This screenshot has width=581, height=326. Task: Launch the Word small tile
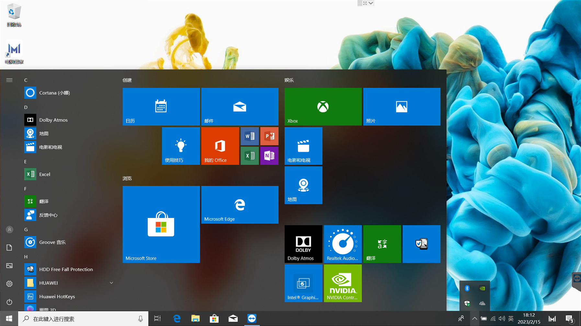point(250,136)
